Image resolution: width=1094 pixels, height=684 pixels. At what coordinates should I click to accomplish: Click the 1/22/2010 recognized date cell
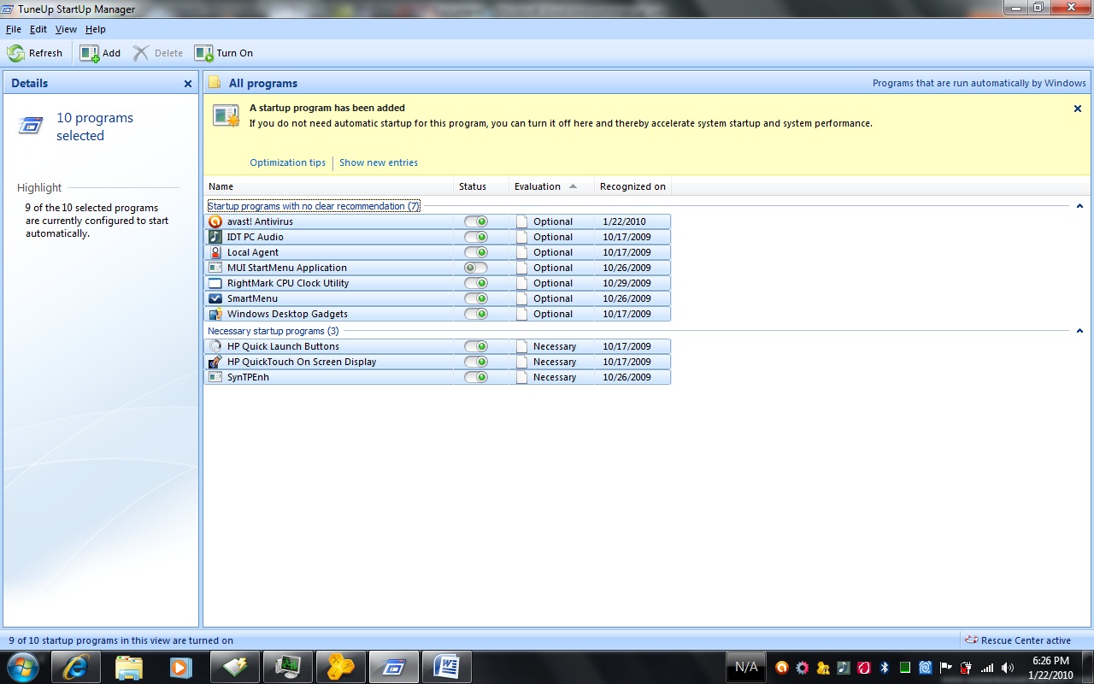coord(624,221)
